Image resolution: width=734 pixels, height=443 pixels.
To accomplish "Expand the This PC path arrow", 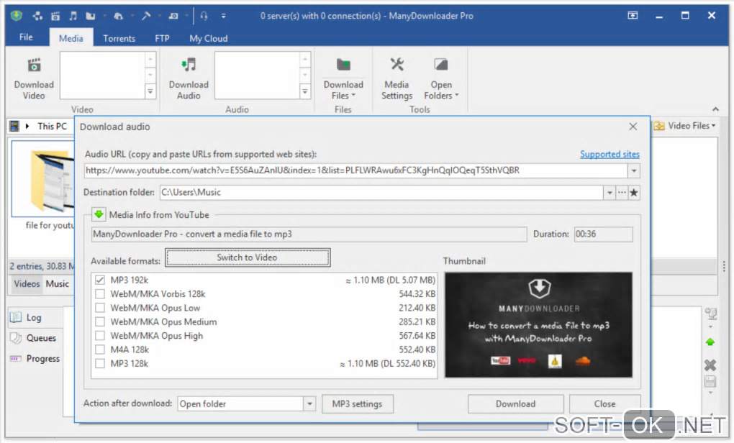I will (27, 126).
